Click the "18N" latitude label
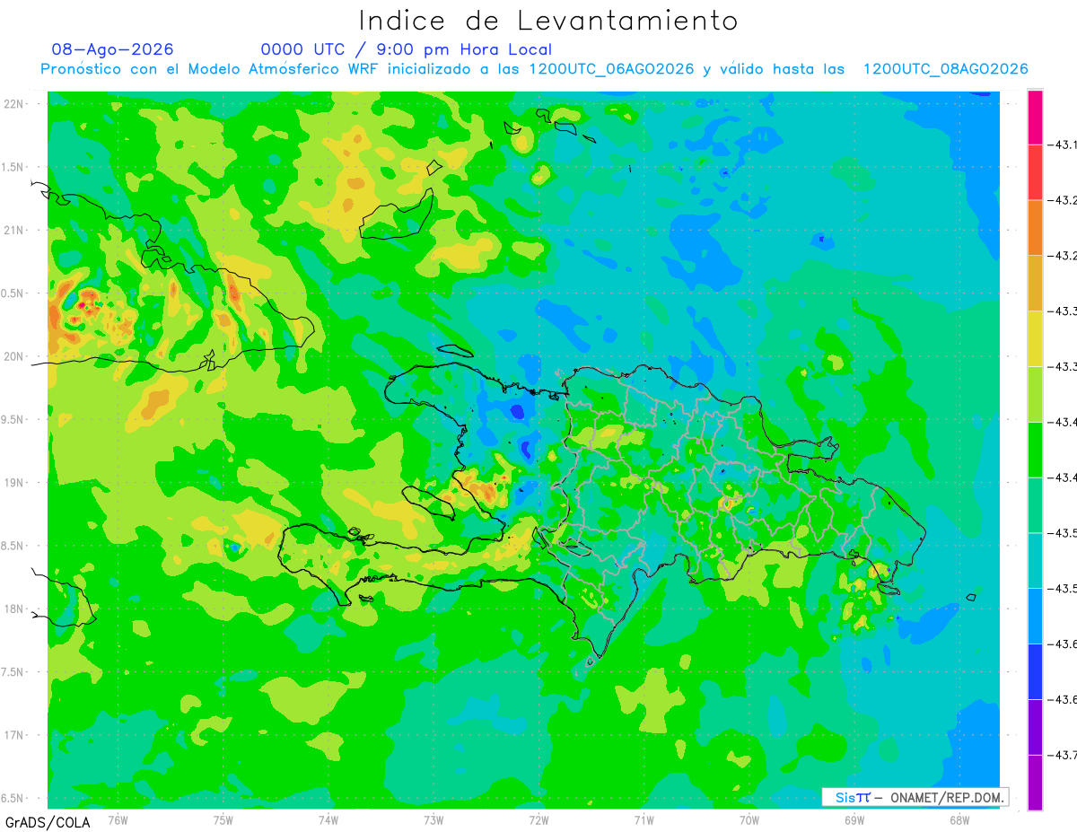This screenshot has height=832, width=1077. (14, 609)
